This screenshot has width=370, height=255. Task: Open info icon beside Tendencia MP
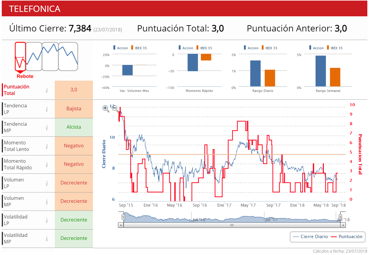(47, 127)
